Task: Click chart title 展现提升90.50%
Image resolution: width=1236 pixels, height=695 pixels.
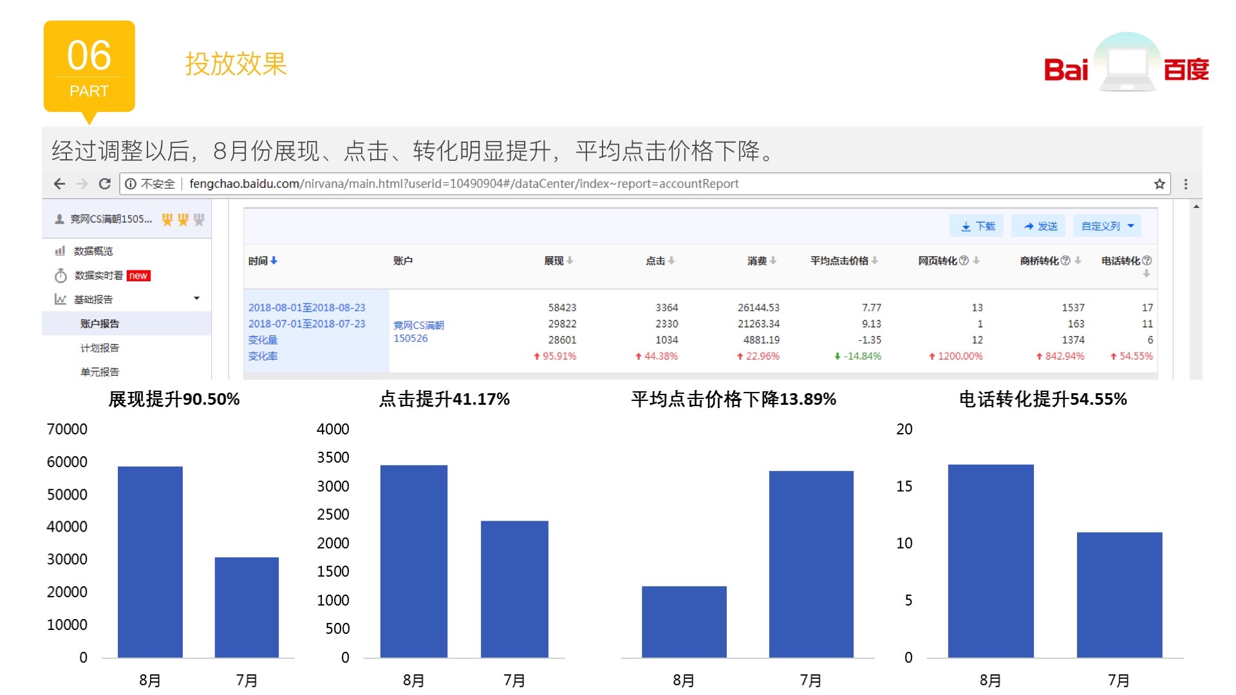Action: [174, 399]
